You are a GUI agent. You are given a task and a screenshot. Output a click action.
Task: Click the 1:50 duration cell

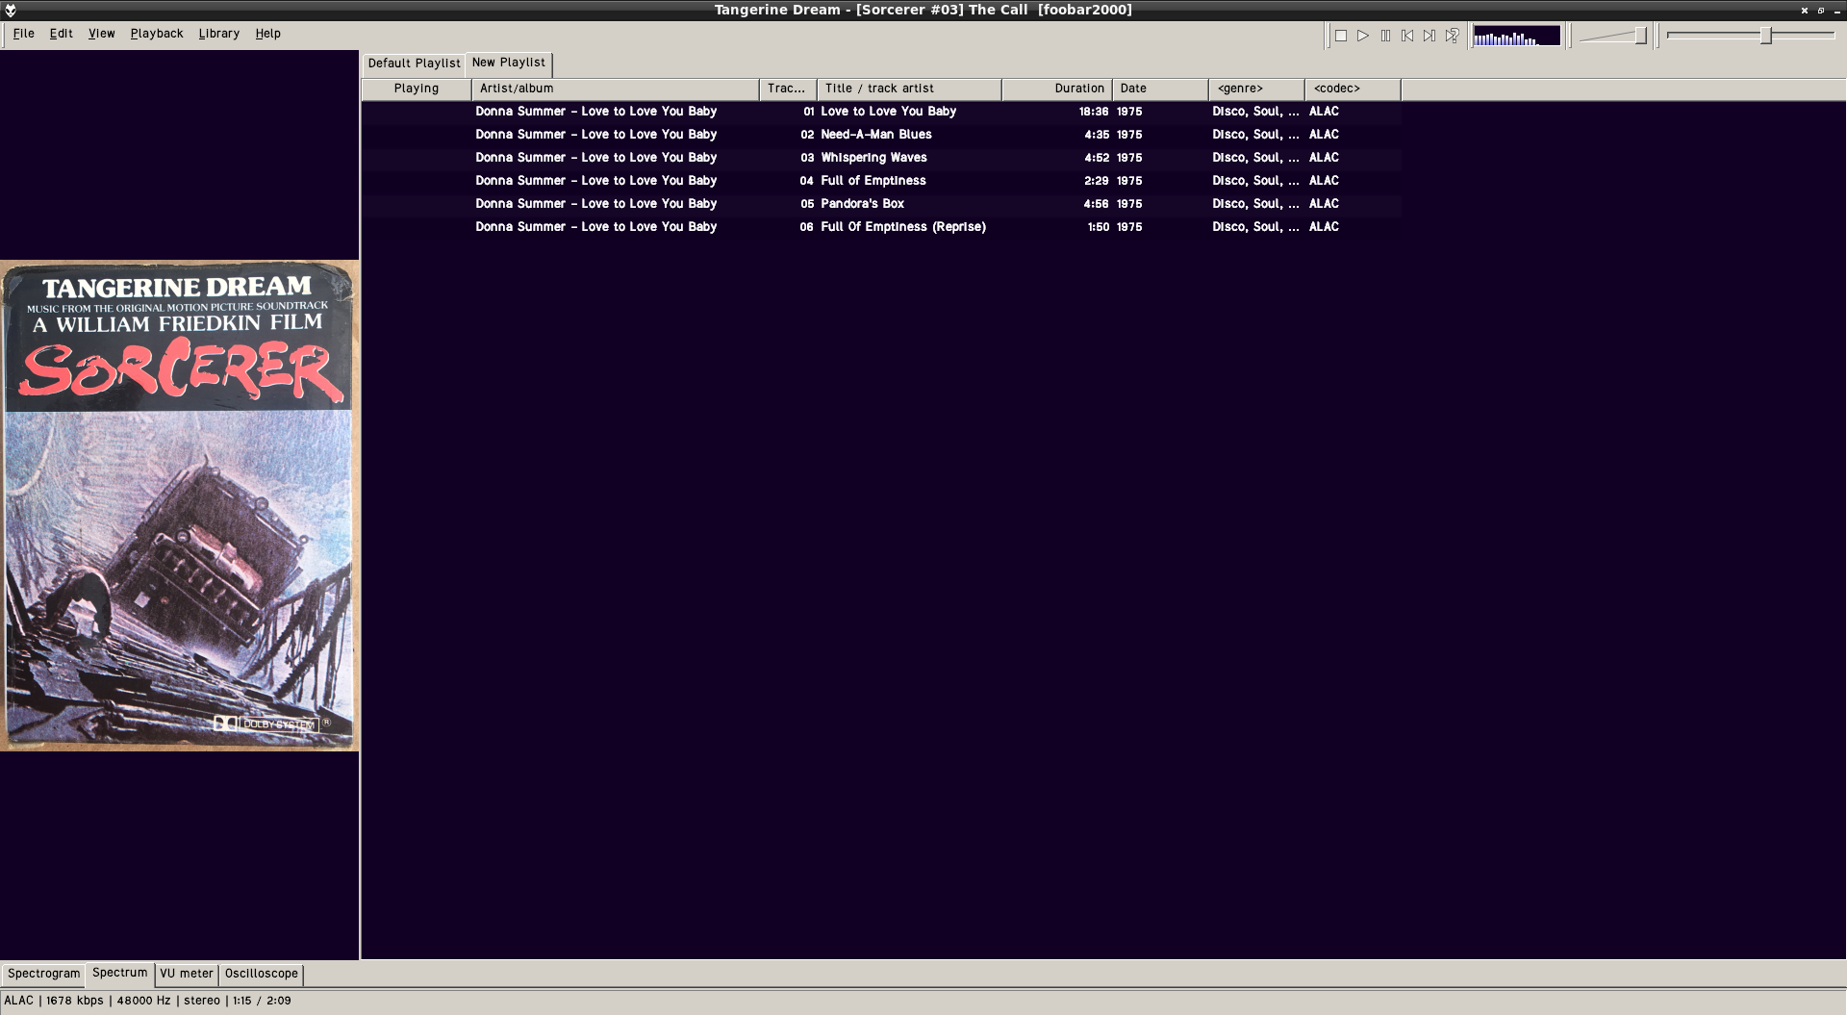coord(1099,227)
